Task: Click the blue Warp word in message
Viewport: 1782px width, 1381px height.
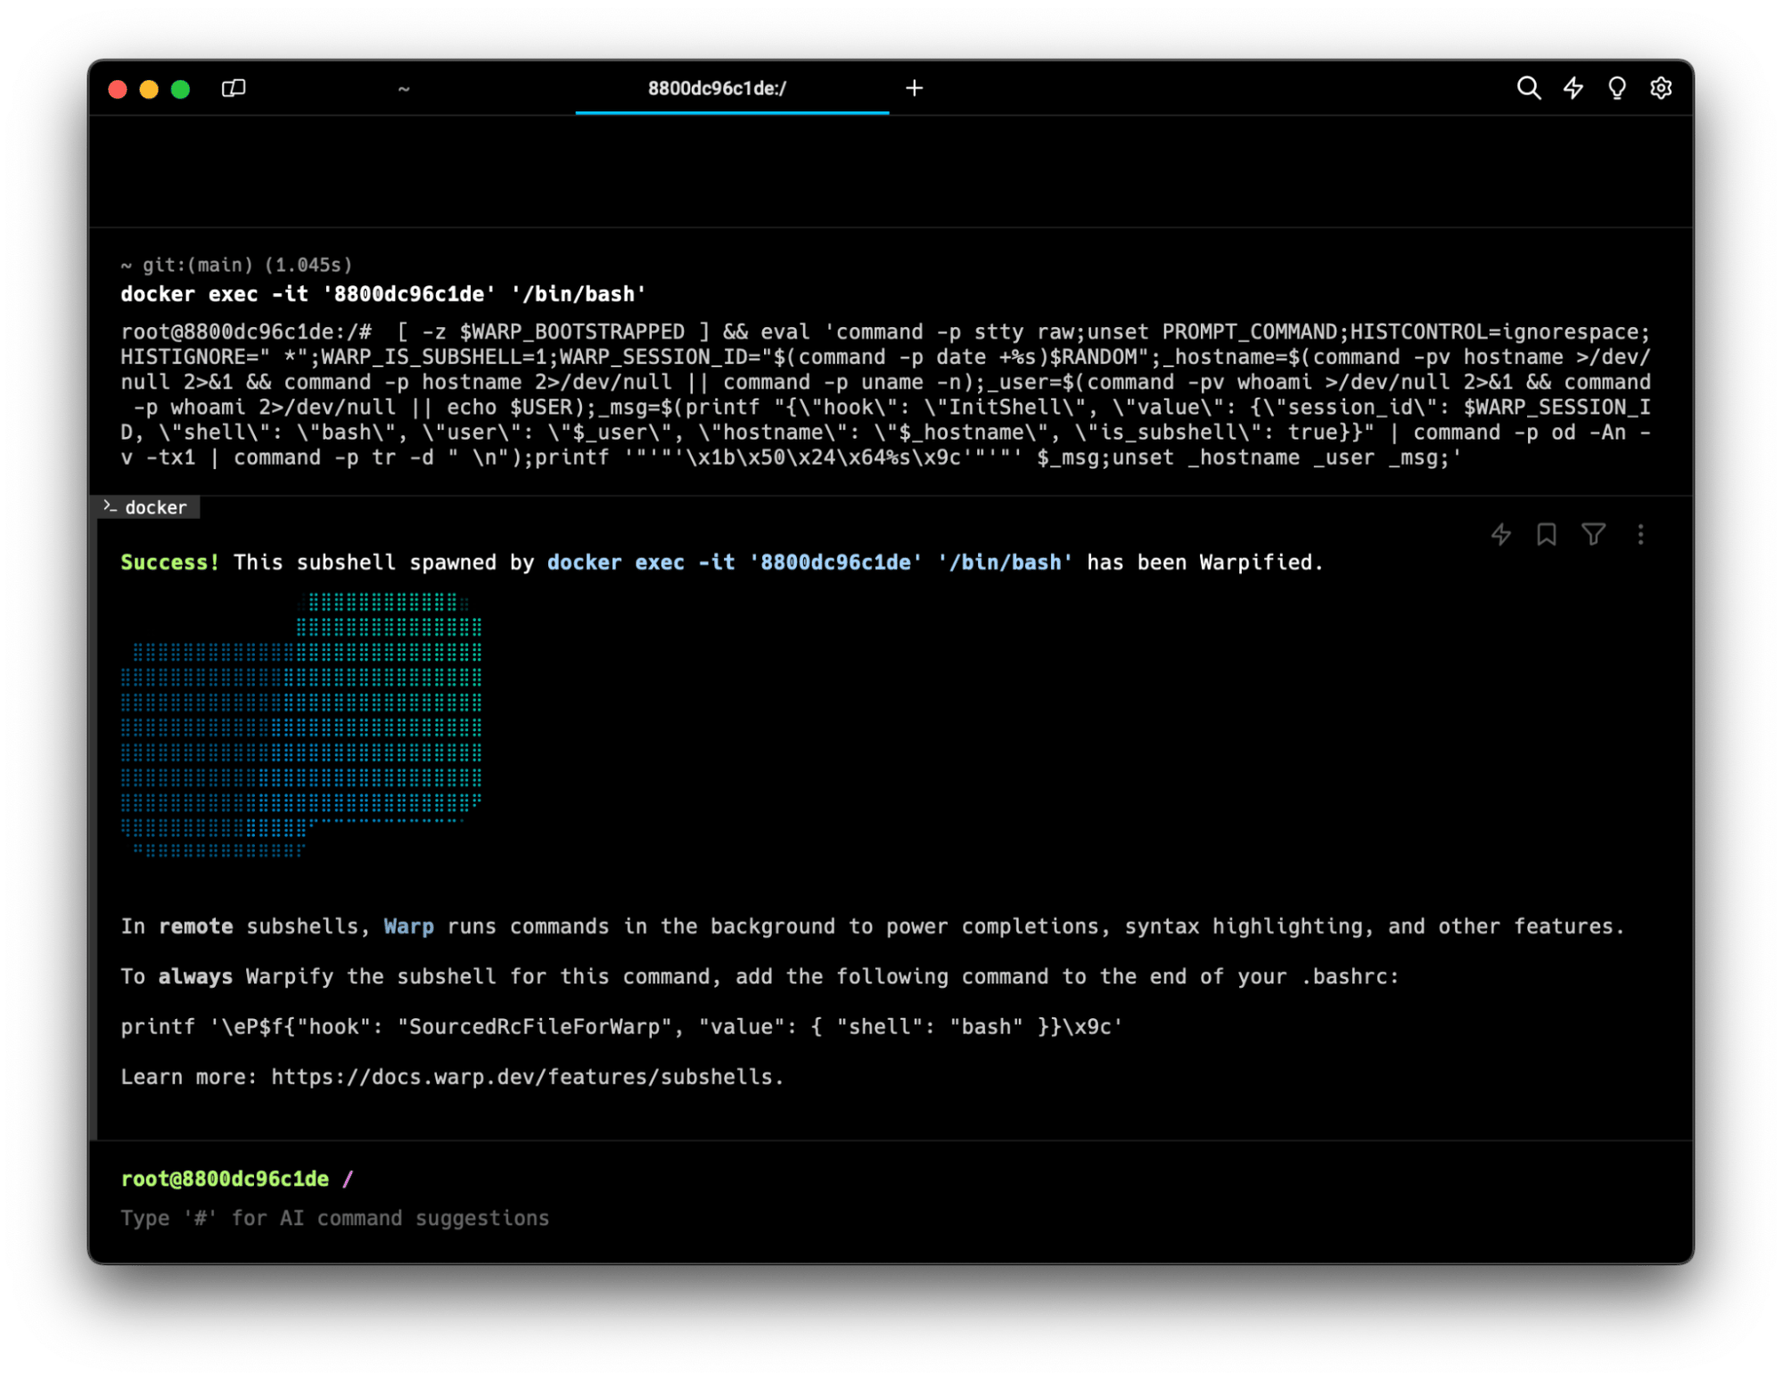Action: point(408,926)
